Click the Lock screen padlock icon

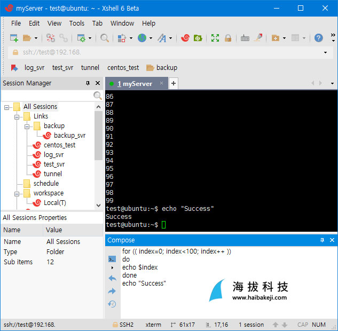[x=228, y=38]
